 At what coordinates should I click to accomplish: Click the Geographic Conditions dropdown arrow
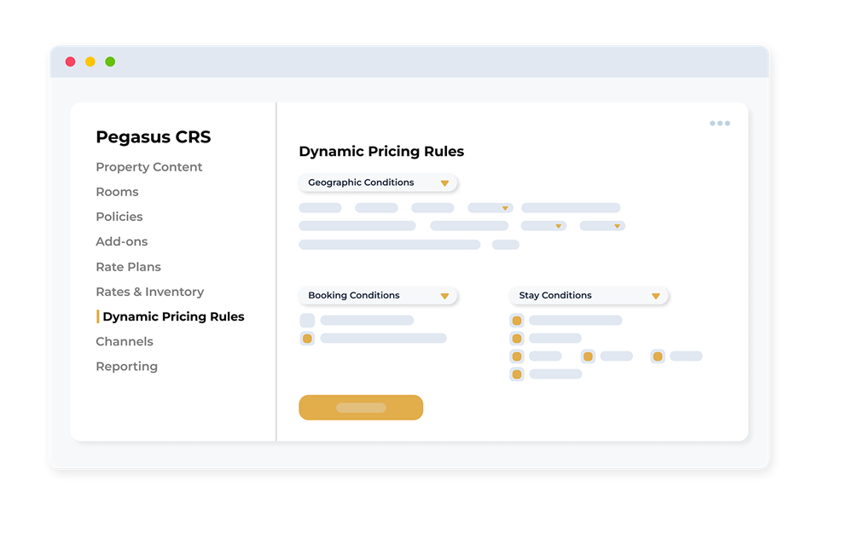[x=444, y=183]
